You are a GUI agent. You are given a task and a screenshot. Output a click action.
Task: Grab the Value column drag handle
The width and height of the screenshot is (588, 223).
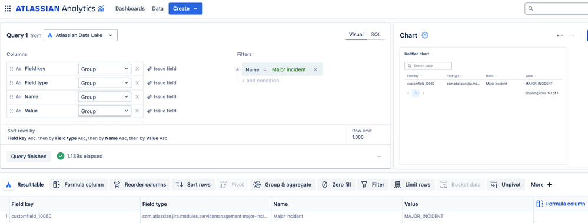pos(11,111)
